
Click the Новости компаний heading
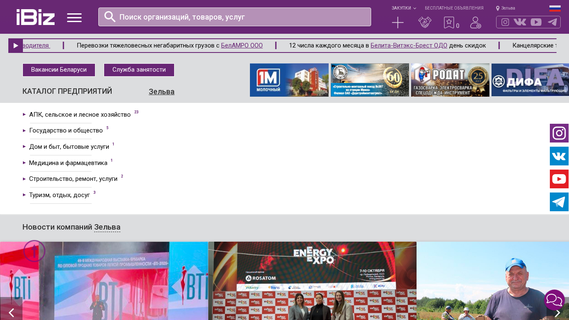[x=57, y=227]
